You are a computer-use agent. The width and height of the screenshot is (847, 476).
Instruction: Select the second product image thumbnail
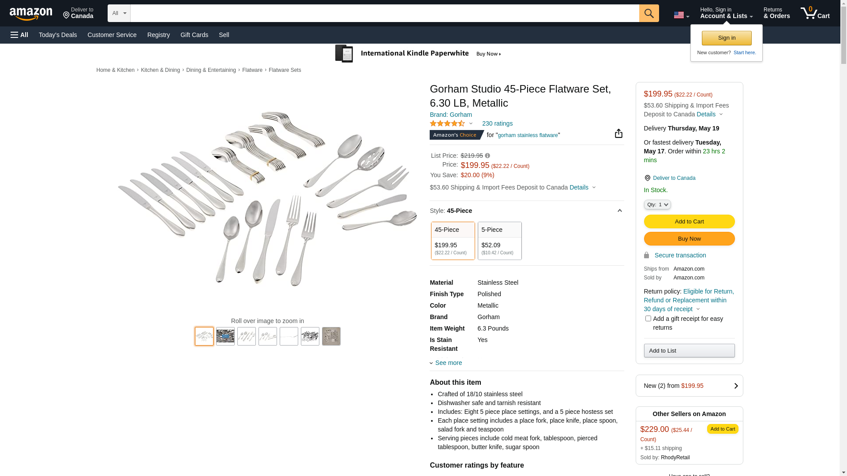point(225,336)
